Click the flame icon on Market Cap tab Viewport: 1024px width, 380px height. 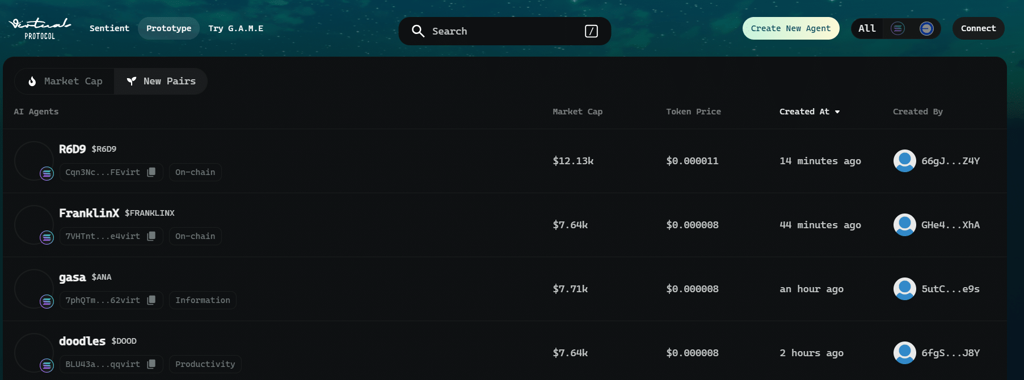[x=32, y=82]
